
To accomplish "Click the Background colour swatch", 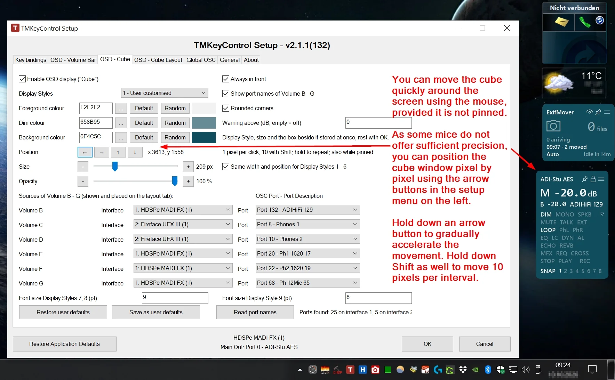I will (x=204, y=138).
